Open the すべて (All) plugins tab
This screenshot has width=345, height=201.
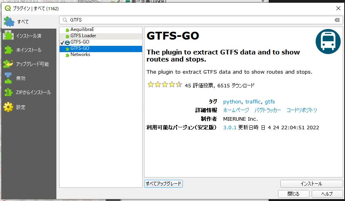pos(29,22)
